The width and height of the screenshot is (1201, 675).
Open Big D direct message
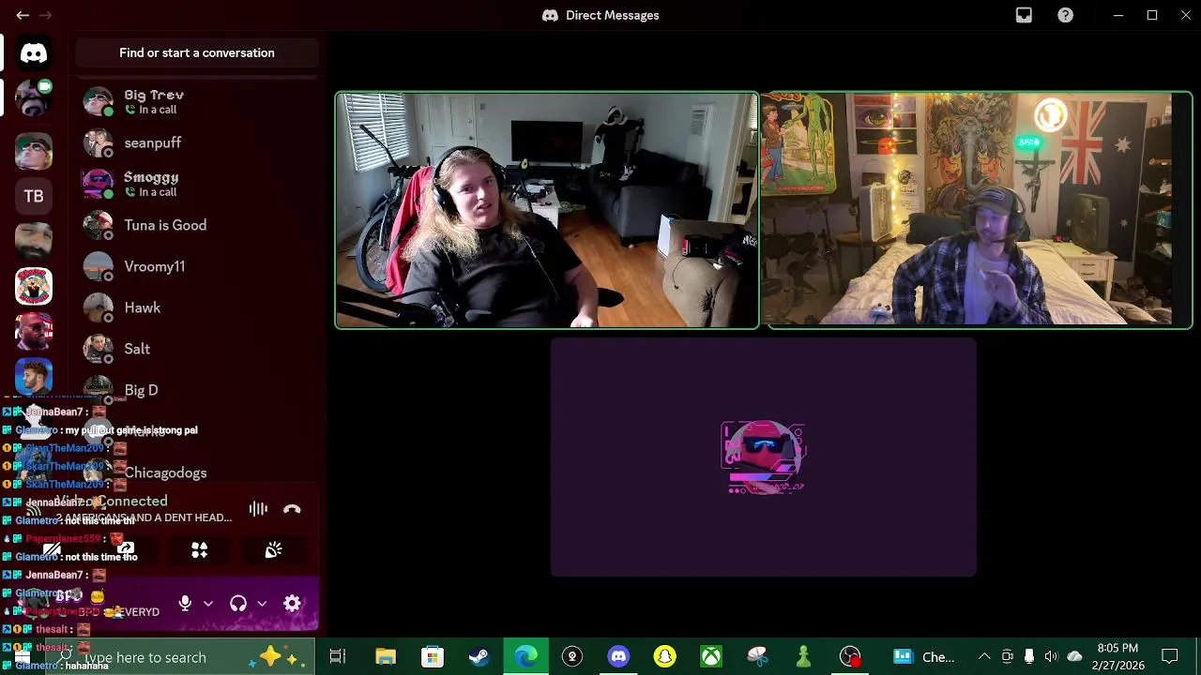tap(197, 390)
